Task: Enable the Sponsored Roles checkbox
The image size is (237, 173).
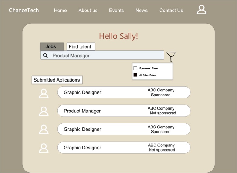Action: pyautogui.click(x=135, y=68)
